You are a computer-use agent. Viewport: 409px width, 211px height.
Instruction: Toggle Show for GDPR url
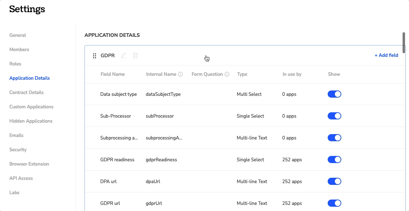[335, 203]
